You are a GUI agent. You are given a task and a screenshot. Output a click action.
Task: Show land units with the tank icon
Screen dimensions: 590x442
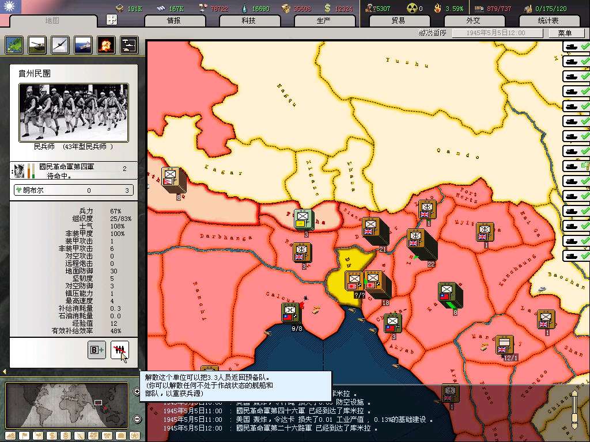pyautogui.click(x=37, y=45)
